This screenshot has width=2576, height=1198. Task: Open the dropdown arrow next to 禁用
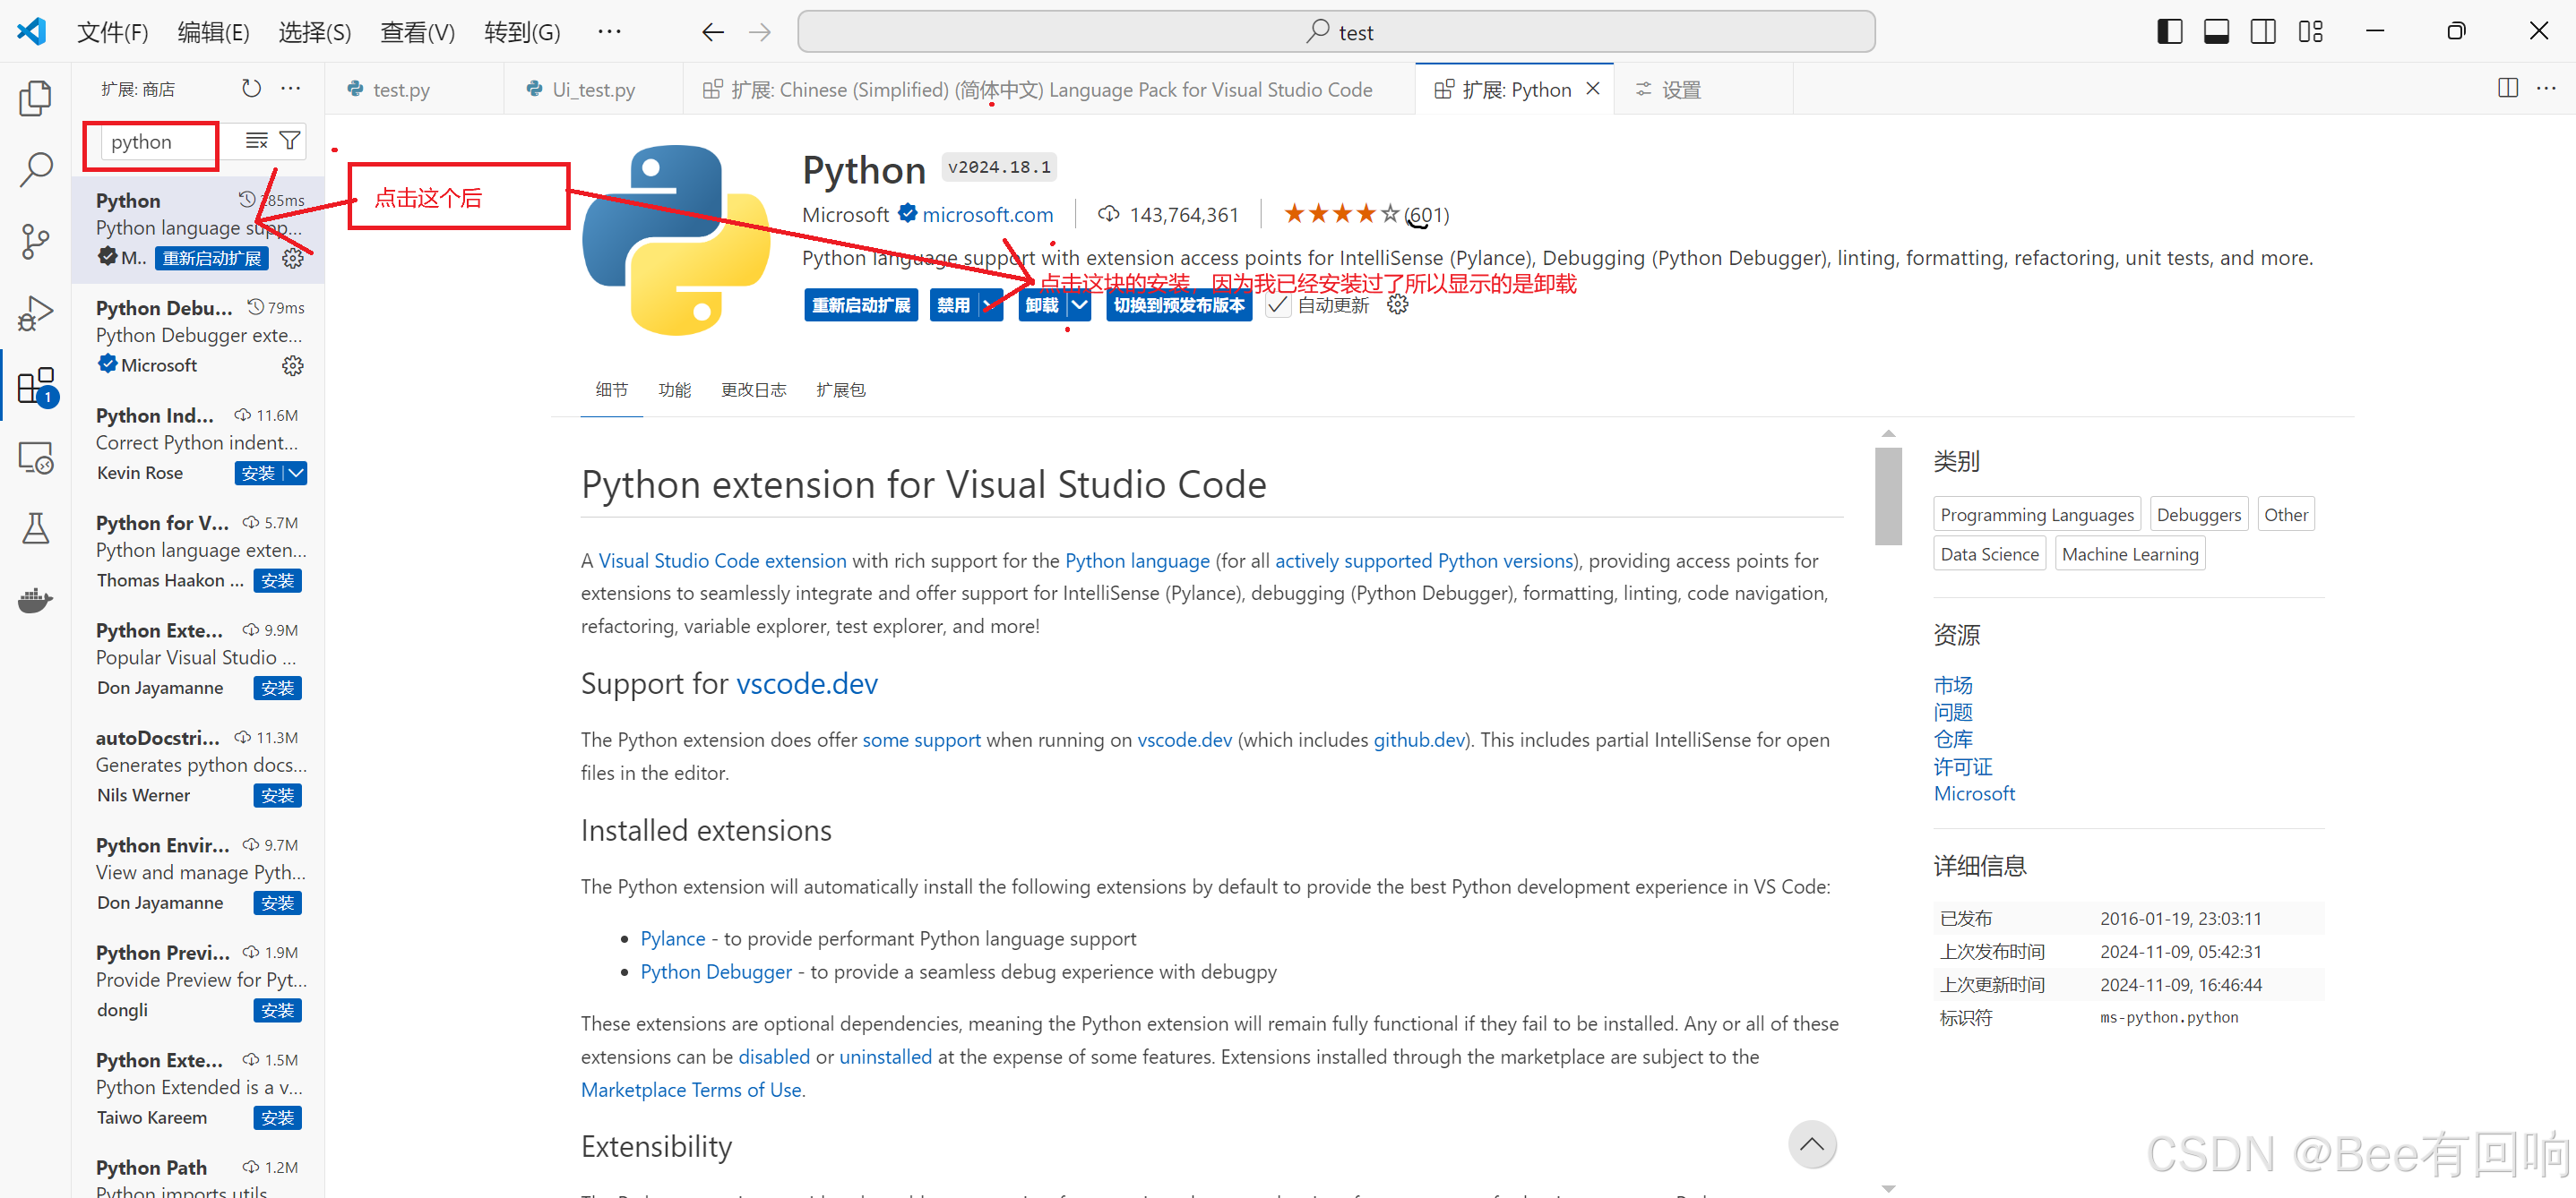tap(988, 304)
